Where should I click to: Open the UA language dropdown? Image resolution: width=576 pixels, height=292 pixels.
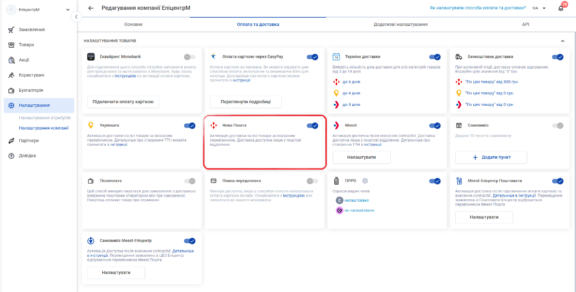click(x=539, y=8)
